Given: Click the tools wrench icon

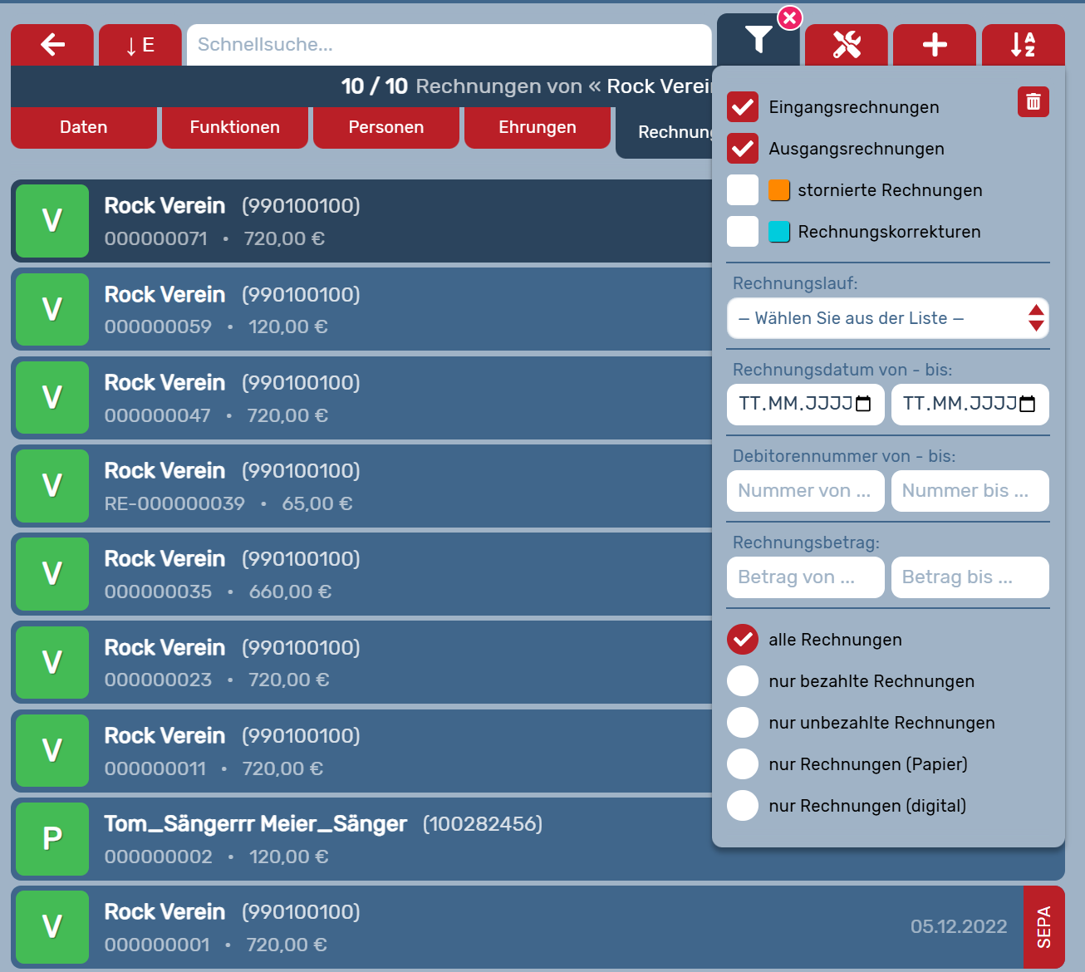Looking at the screenshot, I should tap(847, 45).
